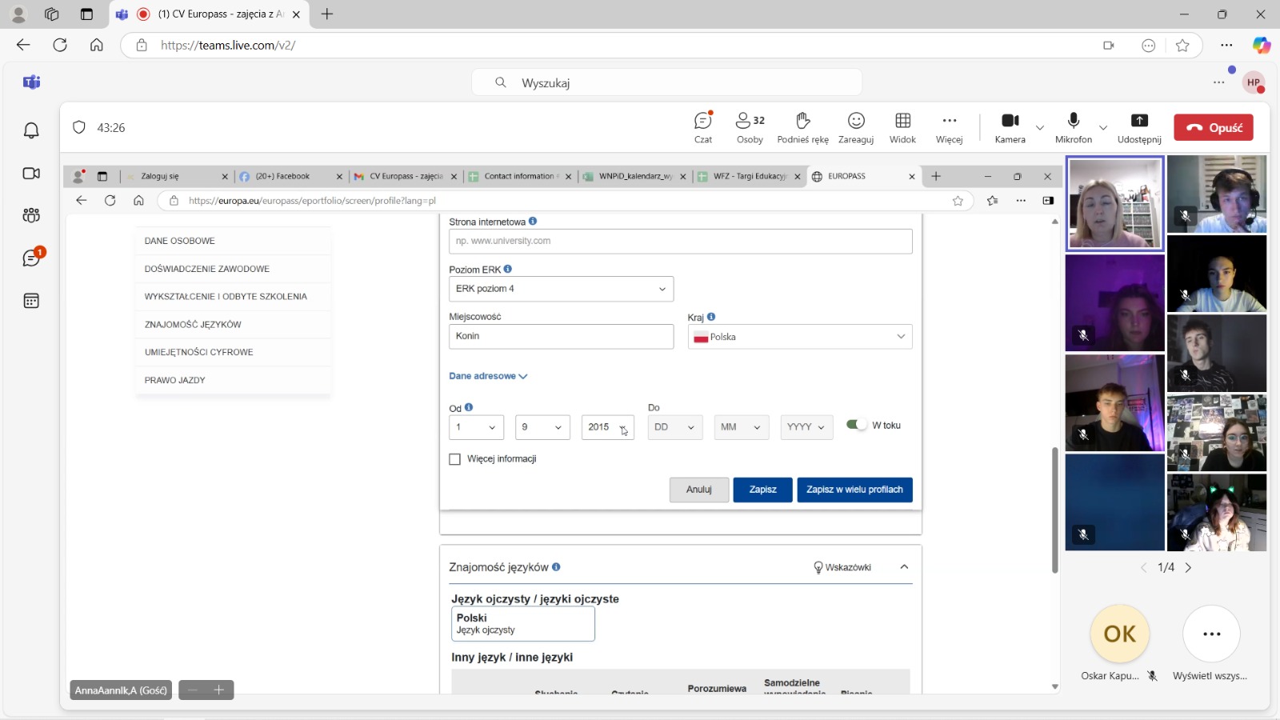The image size is (1280, 720).
Task: Click the Zapisz button
Action: click(762, 490)
